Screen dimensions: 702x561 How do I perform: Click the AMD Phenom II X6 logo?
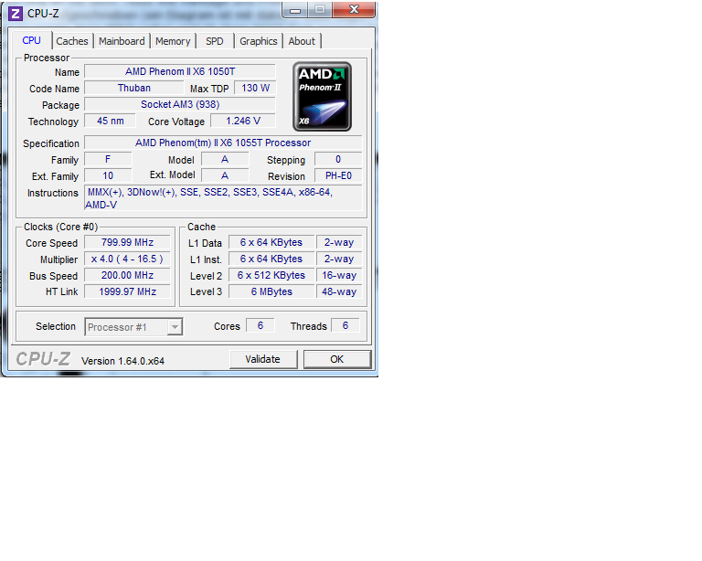tap(322, 97)
